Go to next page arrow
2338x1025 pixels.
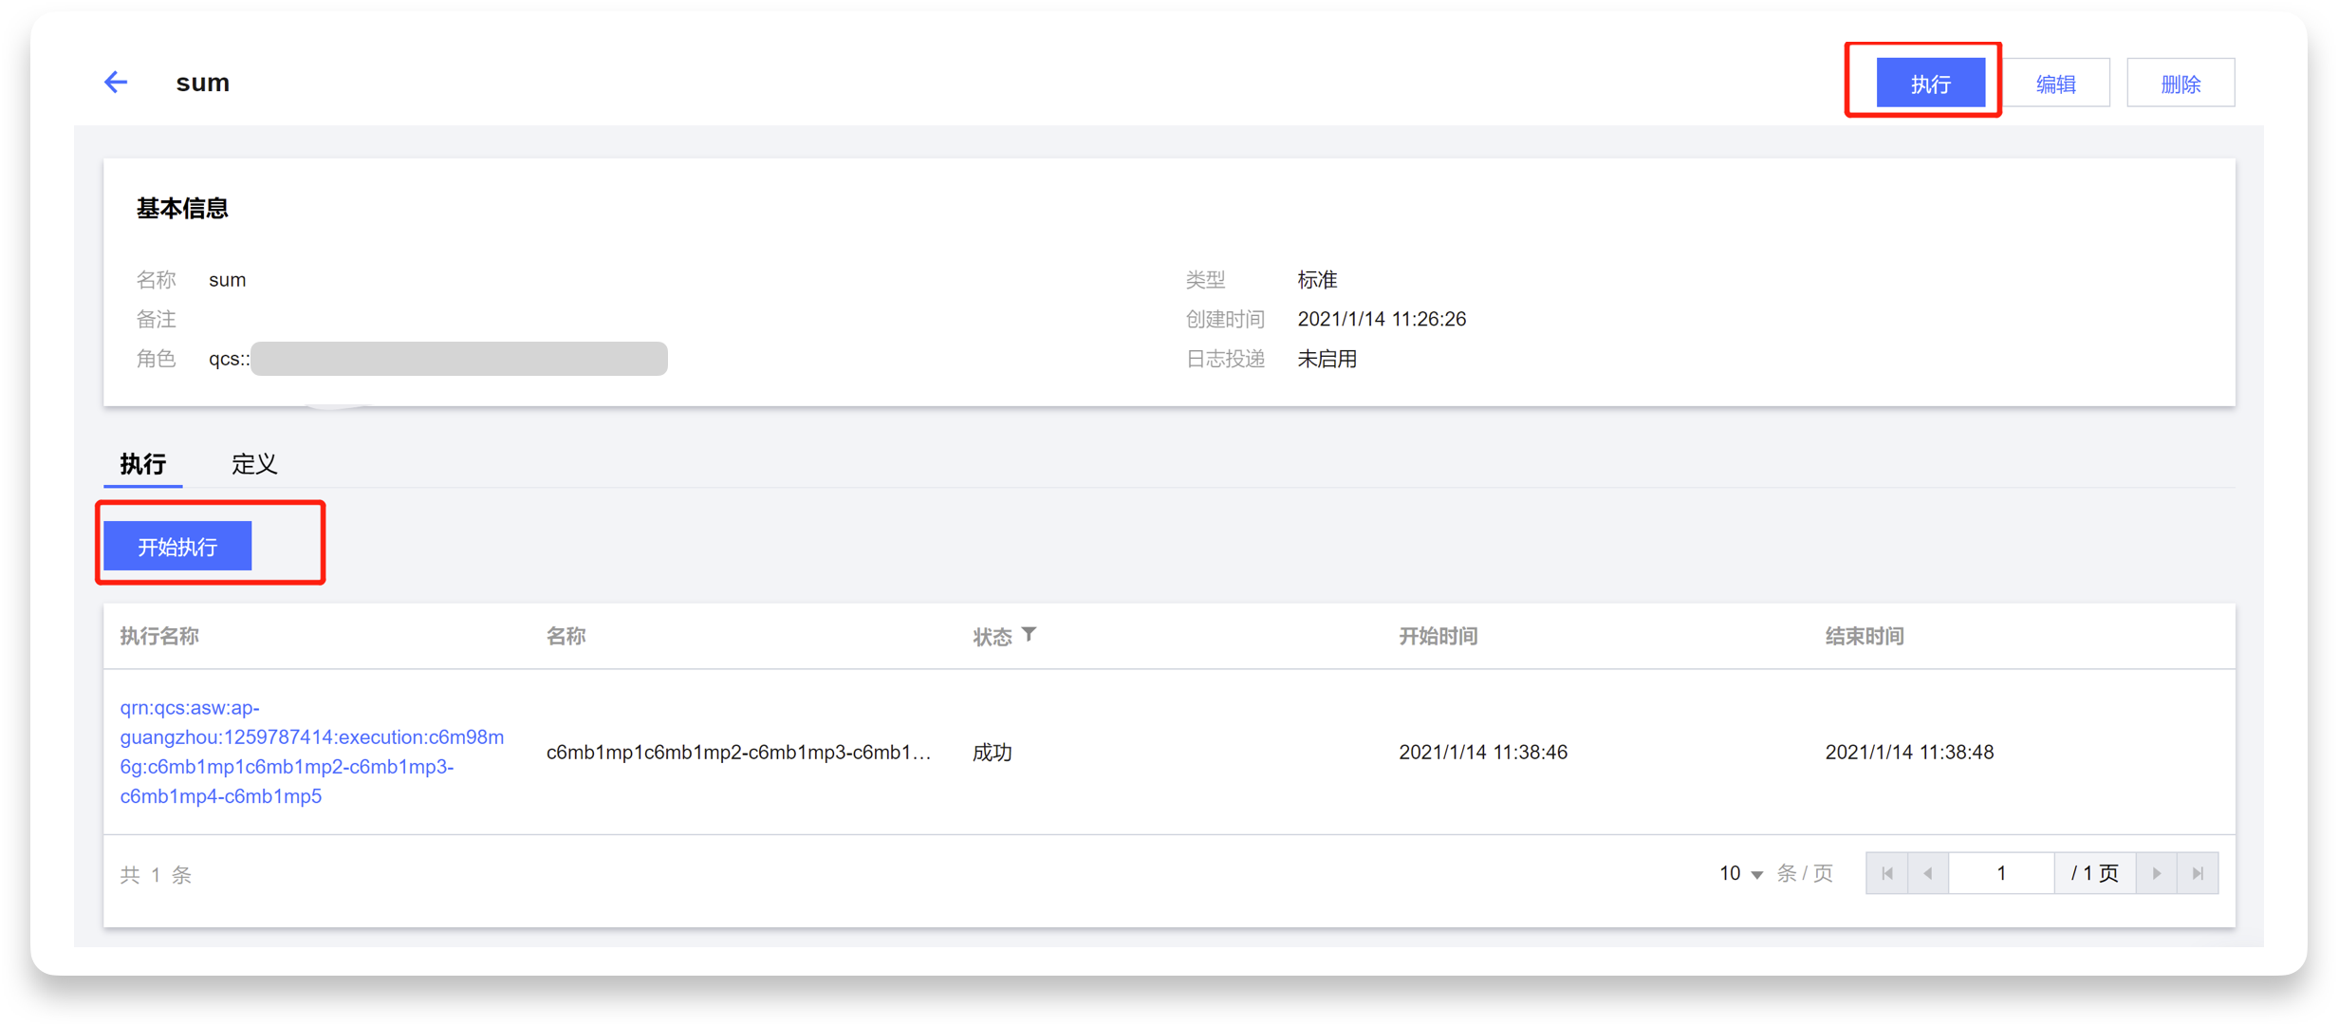pyautogui.click(x=2157, y=873)
